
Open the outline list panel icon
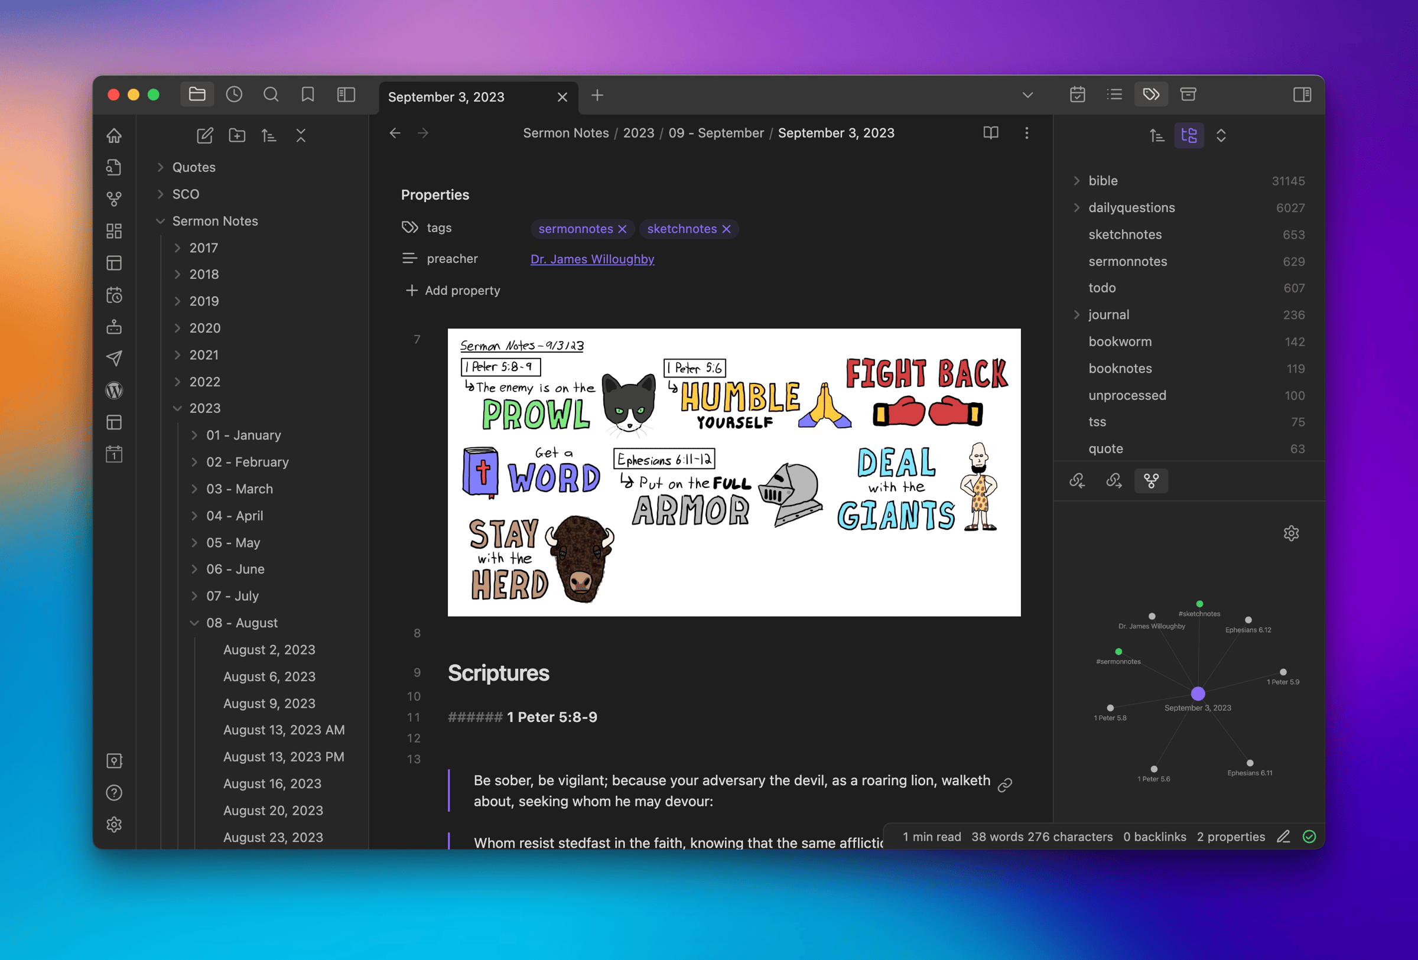coord(1114,95)
